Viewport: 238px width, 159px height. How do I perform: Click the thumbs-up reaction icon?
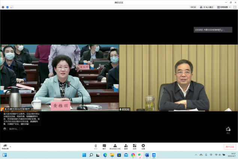click(228, 129)
